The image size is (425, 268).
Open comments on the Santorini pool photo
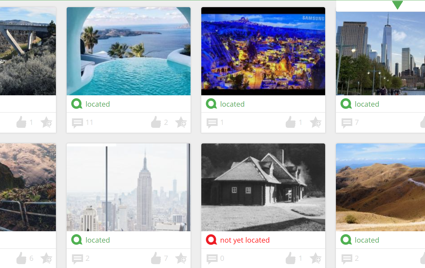[77, 123]
